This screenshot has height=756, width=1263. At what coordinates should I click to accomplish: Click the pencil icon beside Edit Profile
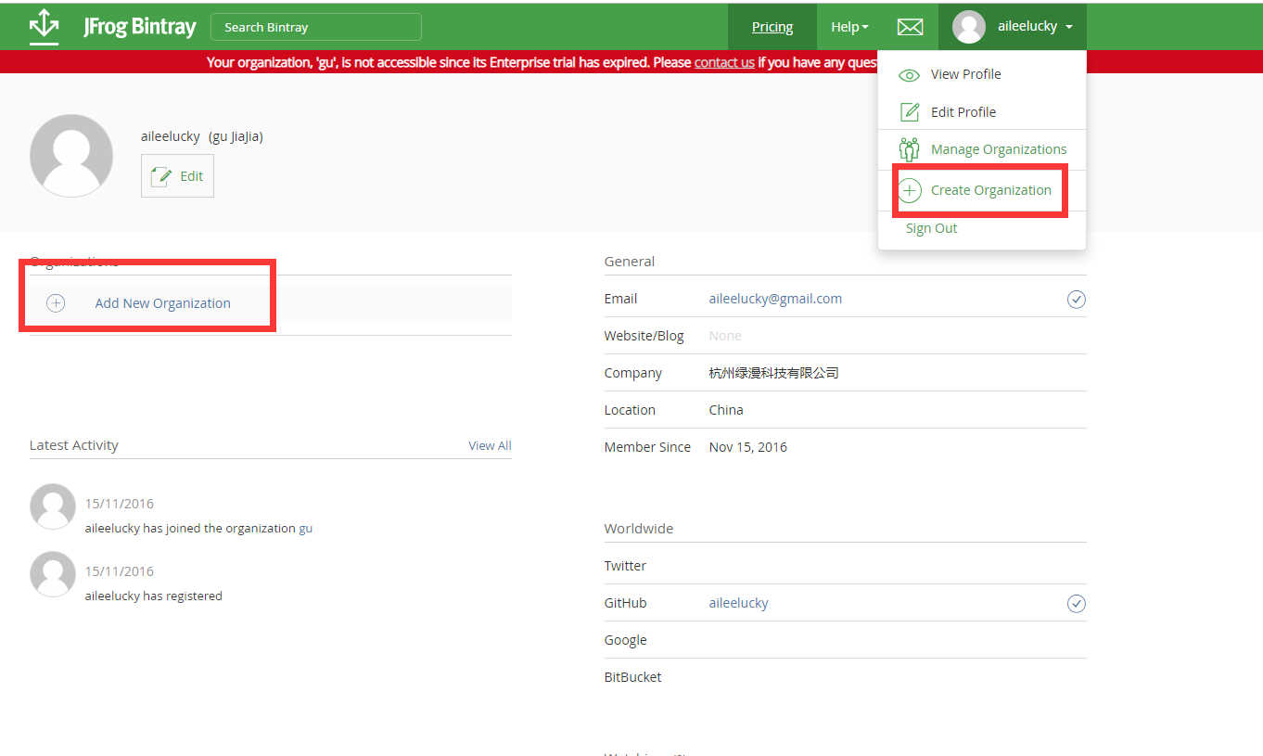pos(910,111)
